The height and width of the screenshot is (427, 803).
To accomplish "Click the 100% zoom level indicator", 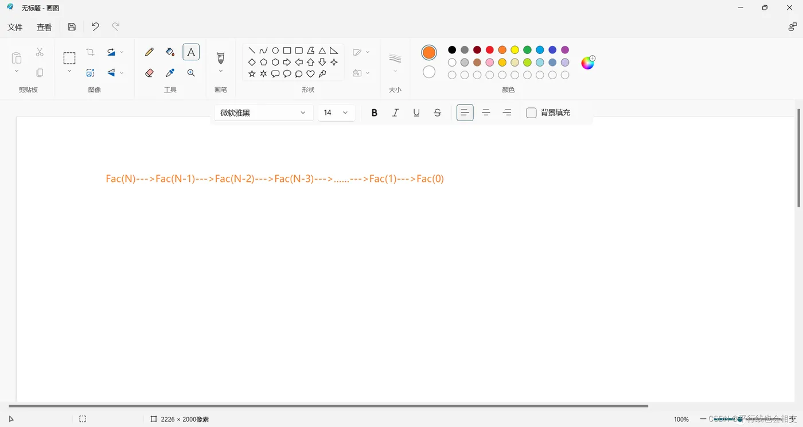I will [x=681, y=420].
